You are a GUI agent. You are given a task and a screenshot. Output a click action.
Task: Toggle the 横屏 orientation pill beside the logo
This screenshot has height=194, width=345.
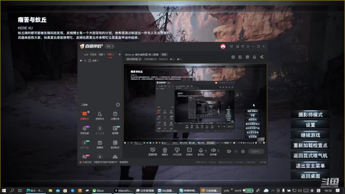tap(110, 46)
